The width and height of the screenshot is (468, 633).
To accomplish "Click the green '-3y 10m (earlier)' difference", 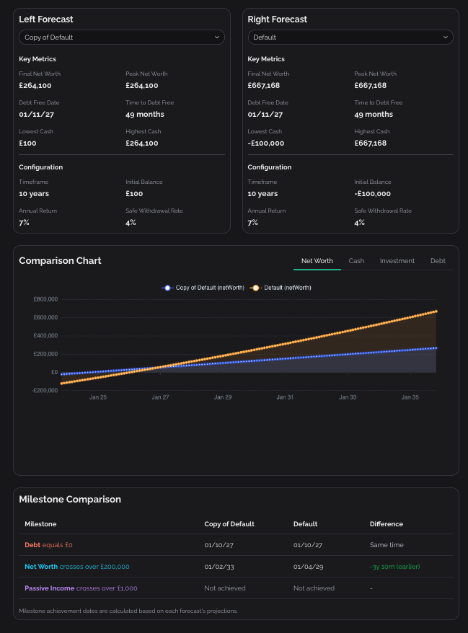I will (x=394, y=567).
